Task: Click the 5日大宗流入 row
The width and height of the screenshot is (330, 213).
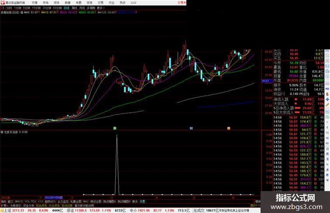Action: [x=299, y=112]
